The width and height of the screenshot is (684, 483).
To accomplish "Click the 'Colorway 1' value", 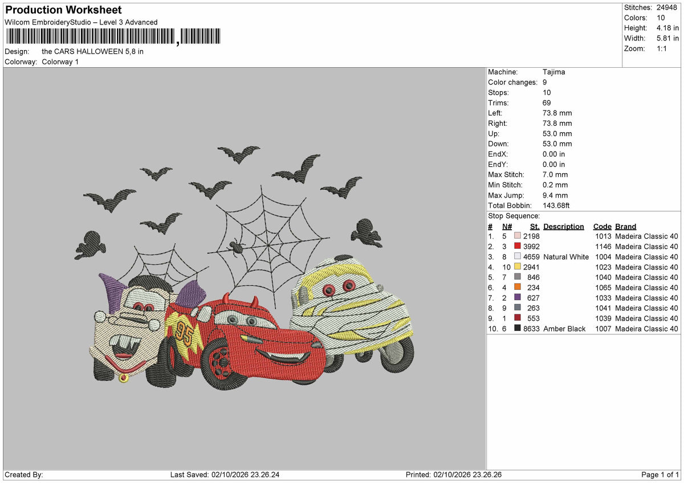I will (x=60, y=62).
